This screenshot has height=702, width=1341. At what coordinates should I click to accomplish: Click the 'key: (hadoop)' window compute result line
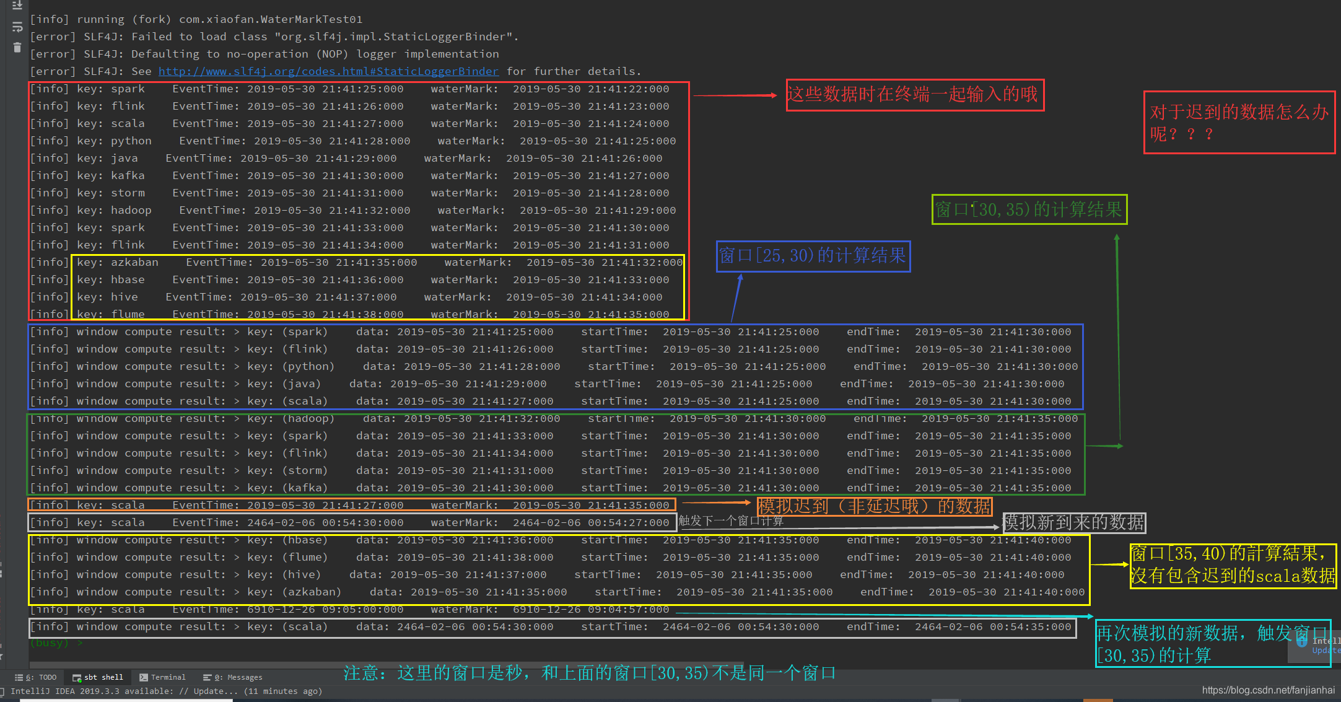click(x=554, y=418)
